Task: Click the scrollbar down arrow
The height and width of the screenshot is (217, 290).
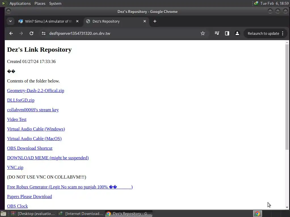Action: click(287, 207)
